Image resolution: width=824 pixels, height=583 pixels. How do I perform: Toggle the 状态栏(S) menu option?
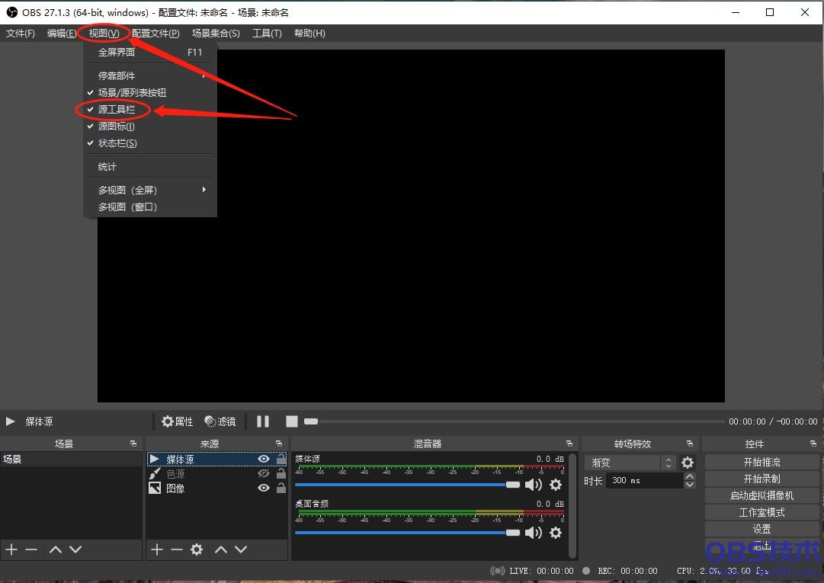[117, 143]
